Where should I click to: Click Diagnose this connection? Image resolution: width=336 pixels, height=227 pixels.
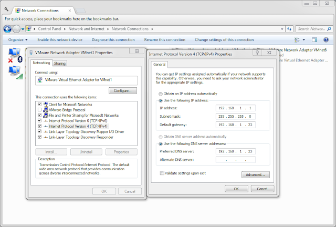113,40
